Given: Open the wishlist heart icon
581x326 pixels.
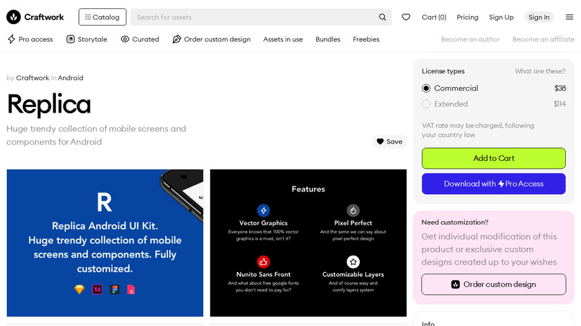Looking at the screenshot, I should [406, 17].
